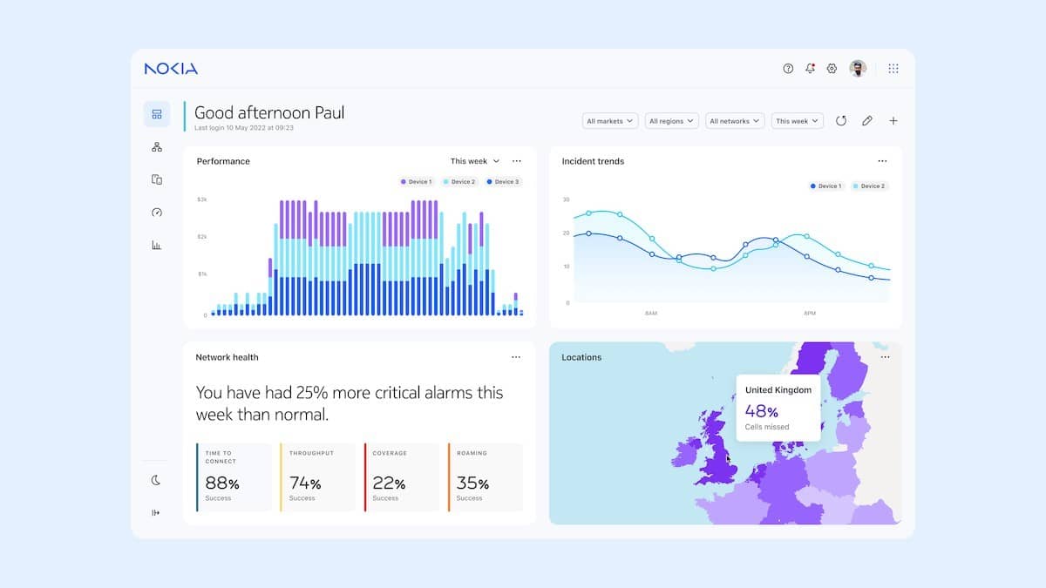Expand the All markets dropdown
The width and height of the screenshot is (1046, 588).
610,121
